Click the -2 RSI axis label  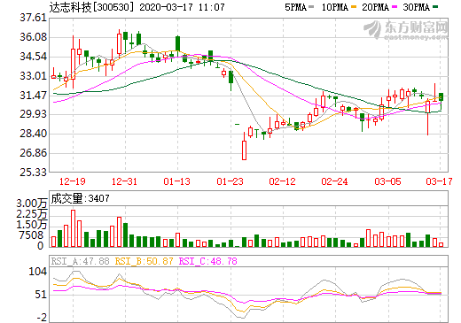(42, 318)
